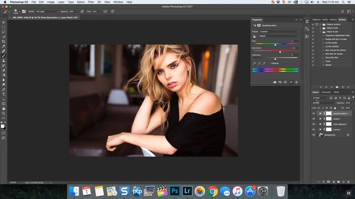The image size is (355, 199).
Task: Select the Move tool
Action: click(x=3, y=22)
